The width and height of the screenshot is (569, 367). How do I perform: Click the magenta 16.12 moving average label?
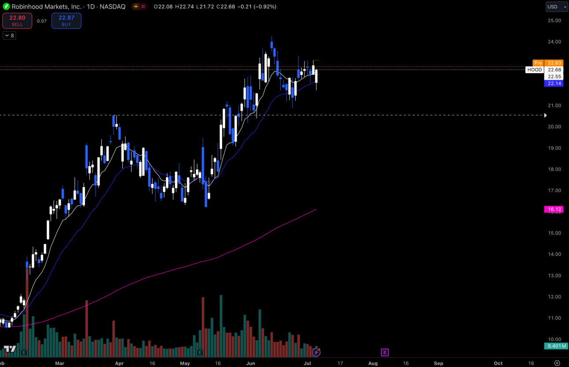pyautogui.click(x=554, y=209)
